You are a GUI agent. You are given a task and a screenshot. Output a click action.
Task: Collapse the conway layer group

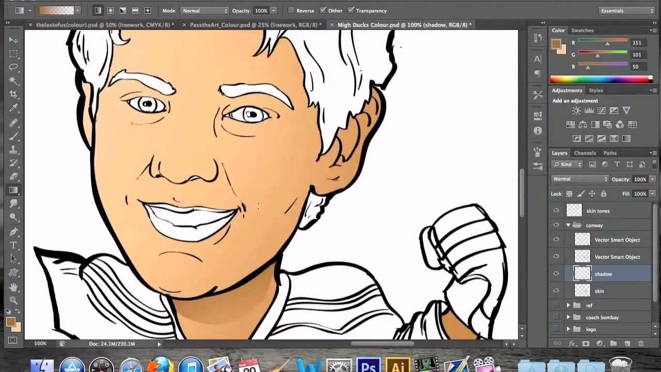point(568,225)
